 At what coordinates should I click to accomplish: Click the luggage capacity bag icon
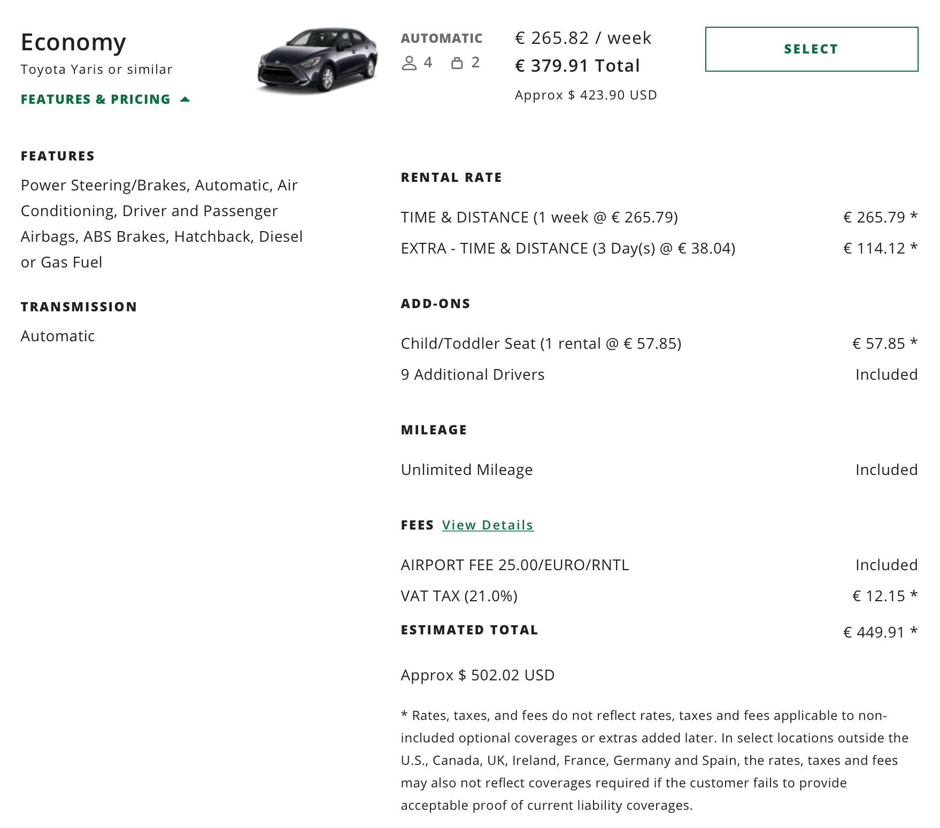[x=457, y=63]
